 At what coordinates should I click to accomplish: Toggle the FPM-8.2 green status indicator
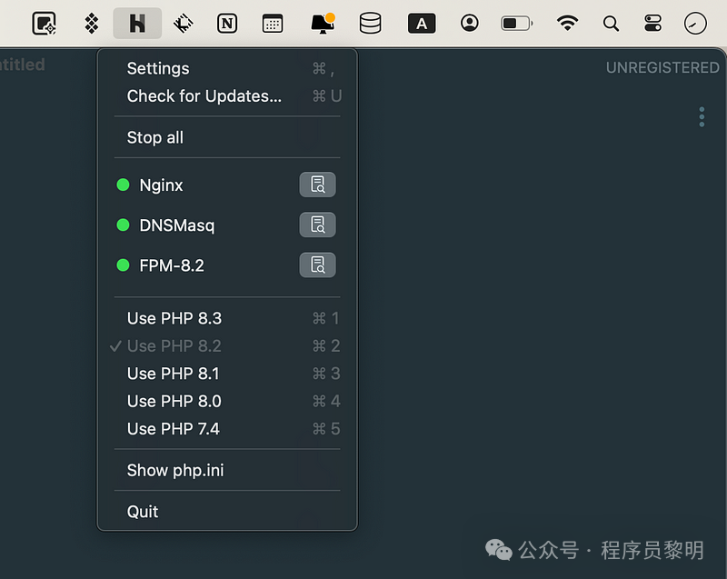[123, 265]
